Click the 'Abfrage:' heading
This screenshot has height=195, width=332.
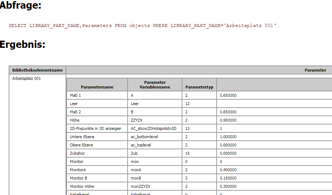coord(21,5)
